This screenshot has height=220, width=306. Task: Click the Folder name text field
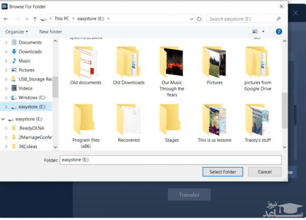pos(170,160)
